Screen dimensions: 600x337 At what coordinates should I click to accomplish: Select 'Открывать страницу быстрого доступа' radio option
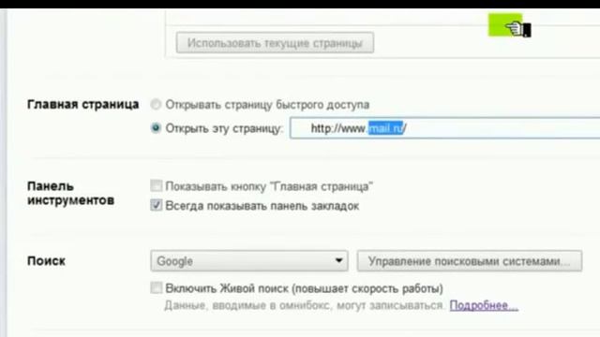click(x=156, y=104)
